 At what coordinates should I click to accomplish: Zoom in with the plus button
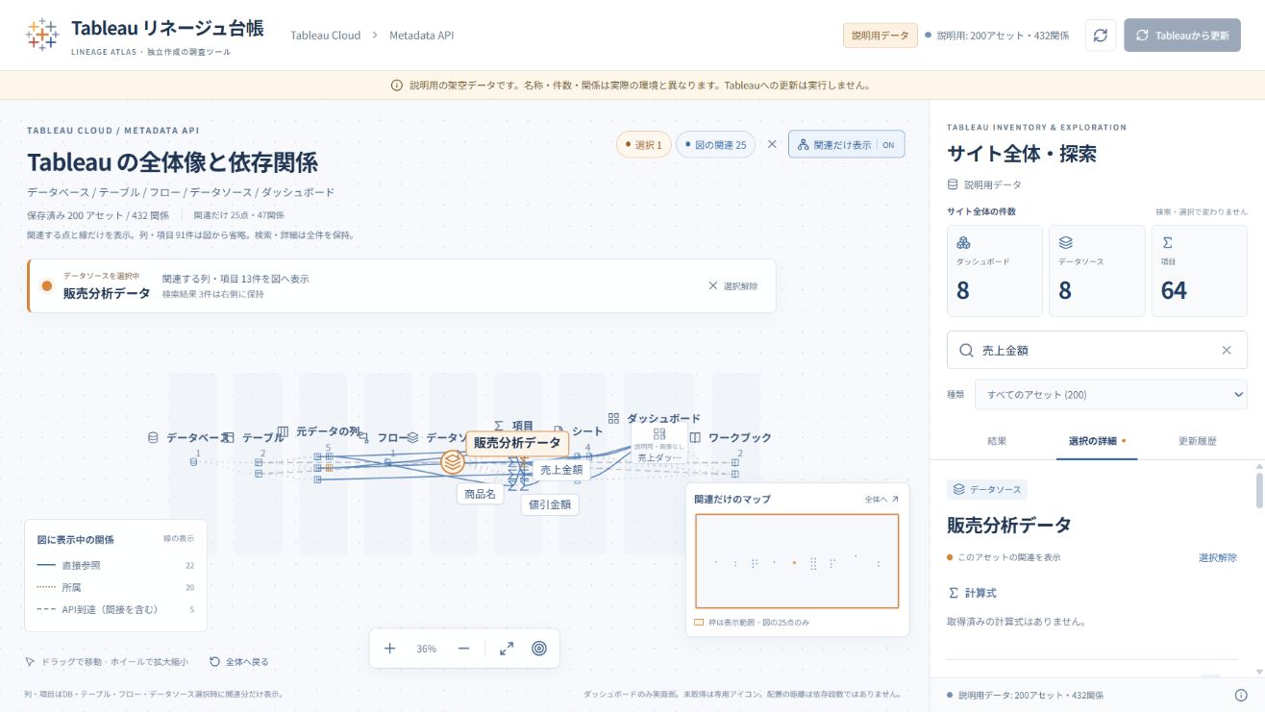[389, 649]
